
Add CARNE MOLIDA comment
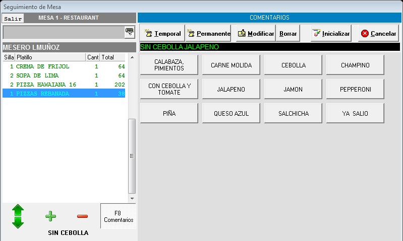pyautogui.click(x=231, y=65)
